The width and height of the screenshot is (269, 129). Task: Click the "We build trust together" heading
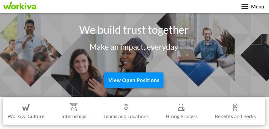click(x=134, y=30)
